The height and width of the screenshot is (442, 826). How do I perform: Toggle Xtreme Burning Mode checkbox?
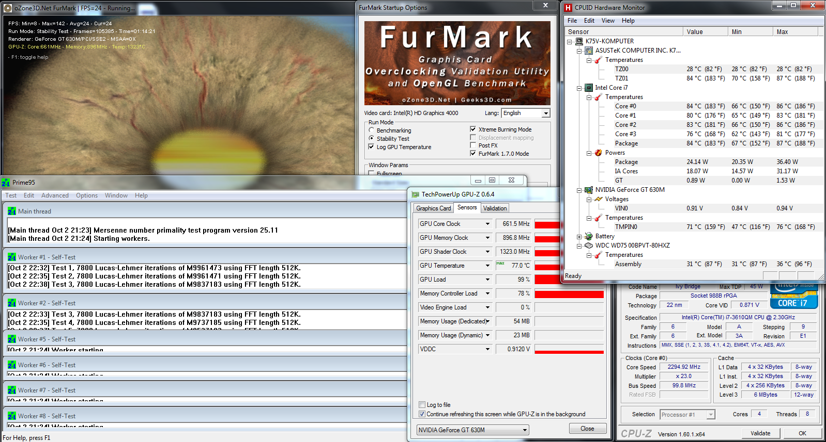pos(473,129)
